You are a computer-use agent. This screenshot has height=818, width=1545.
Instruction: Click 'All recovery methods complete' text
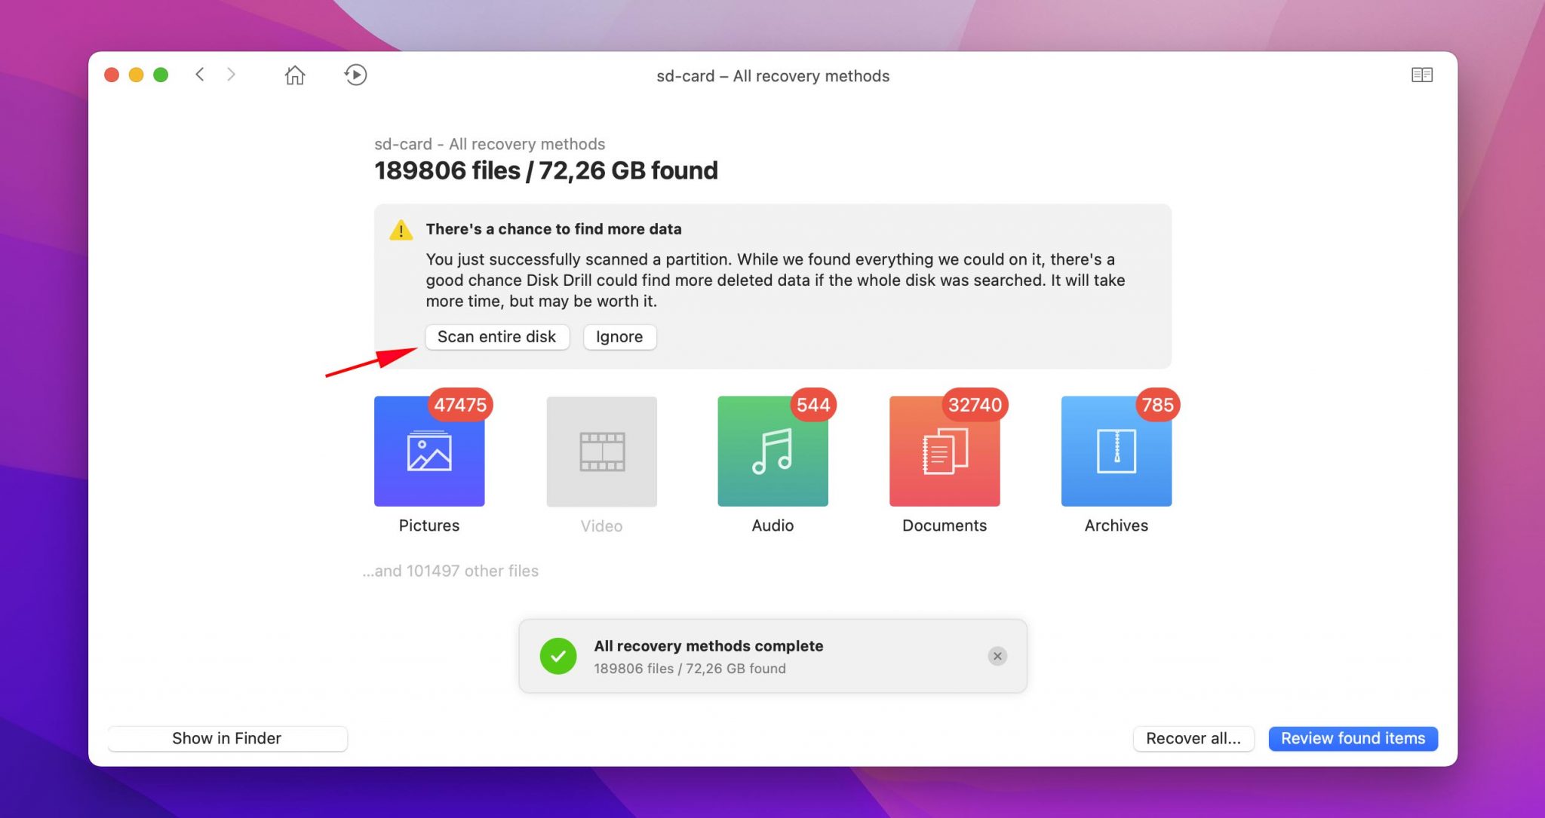pyautogui.click(x=708, y=646)
